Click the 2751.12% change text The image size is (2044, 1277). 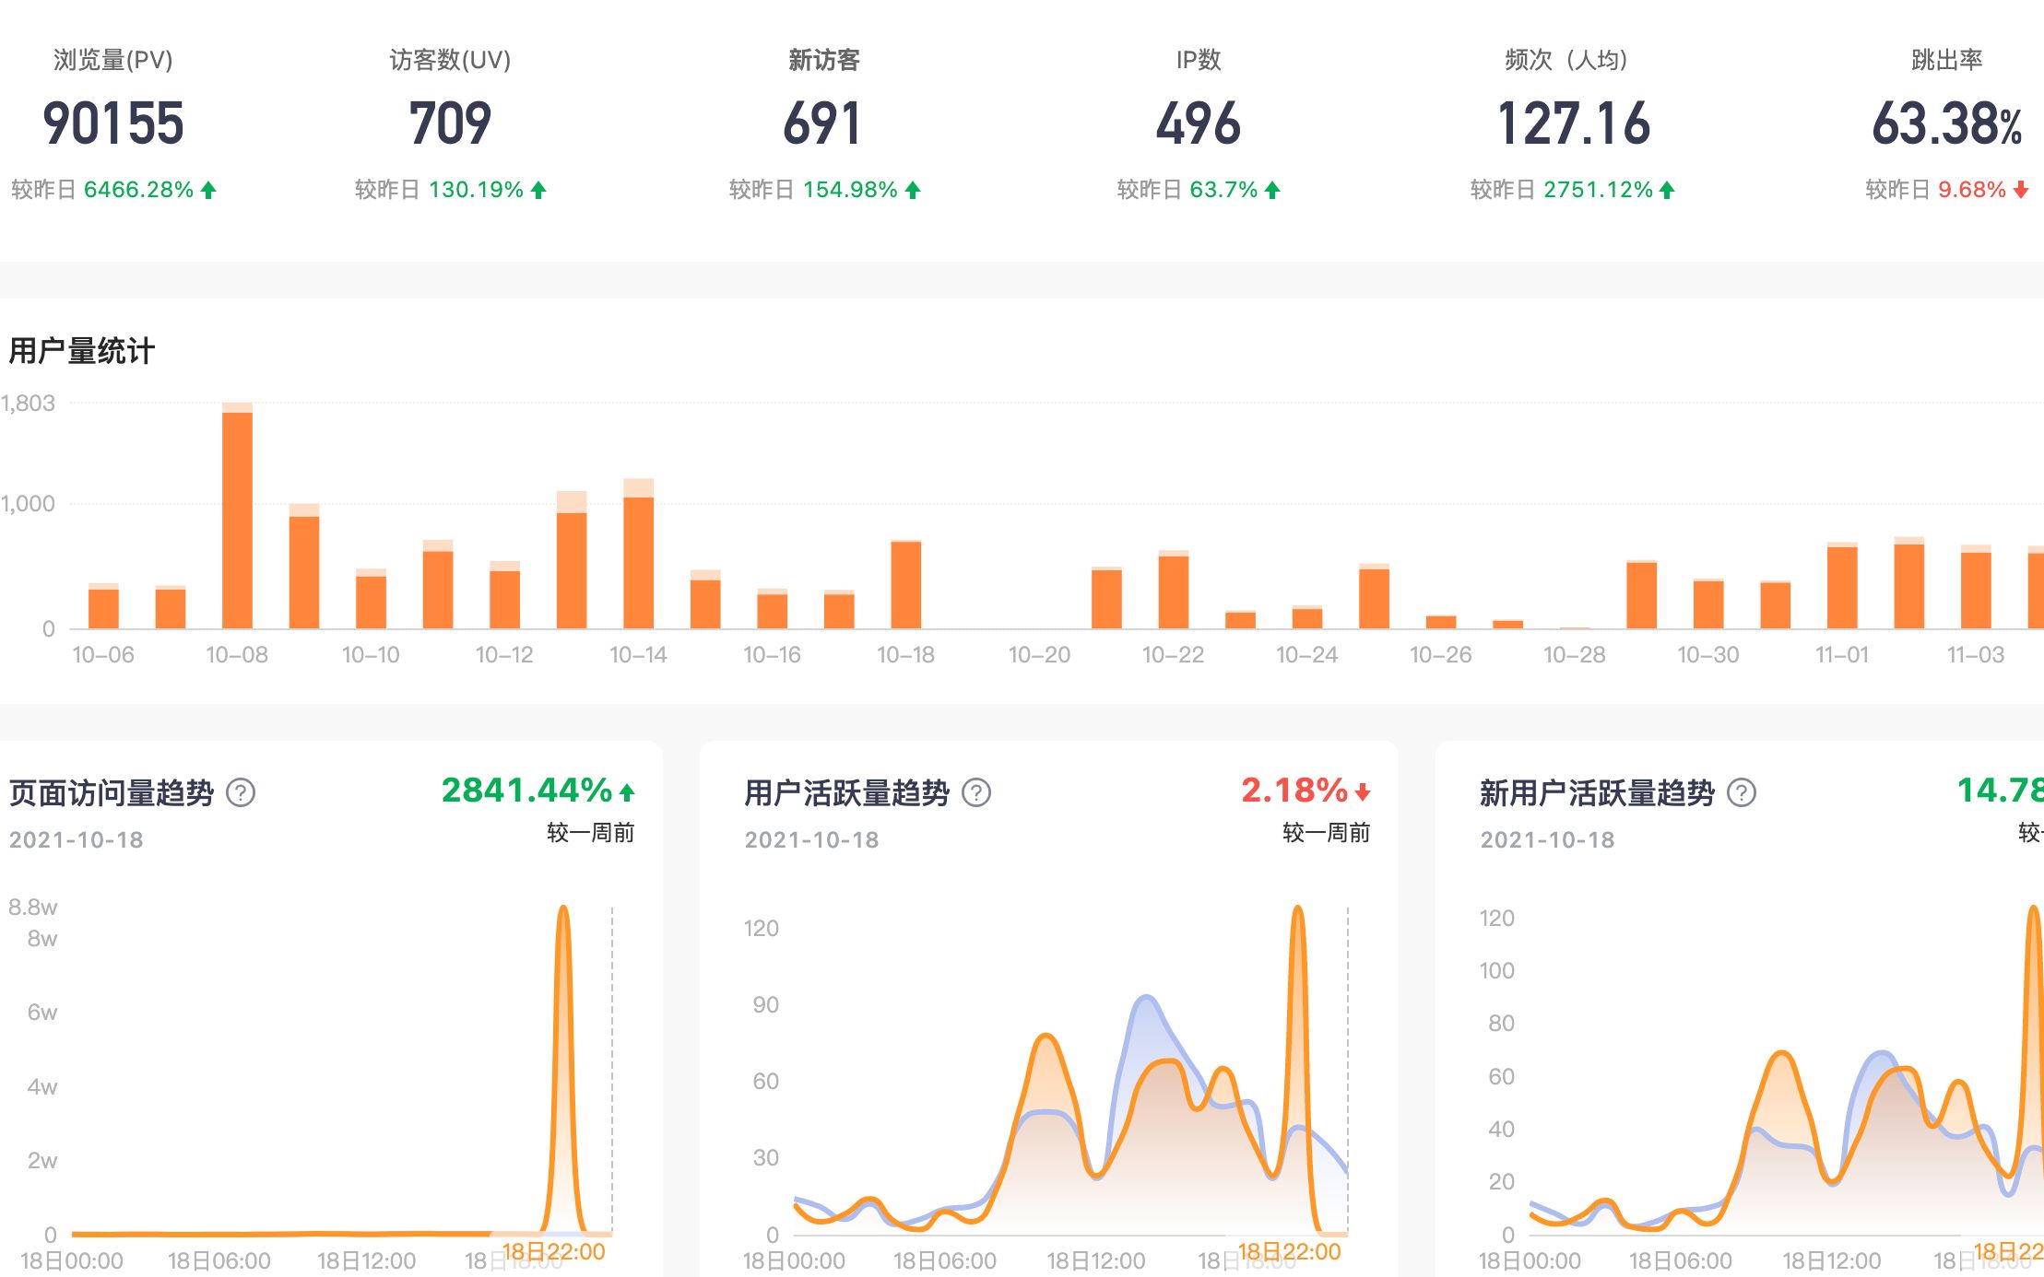pyautogui.click(x=1599, y=190)
